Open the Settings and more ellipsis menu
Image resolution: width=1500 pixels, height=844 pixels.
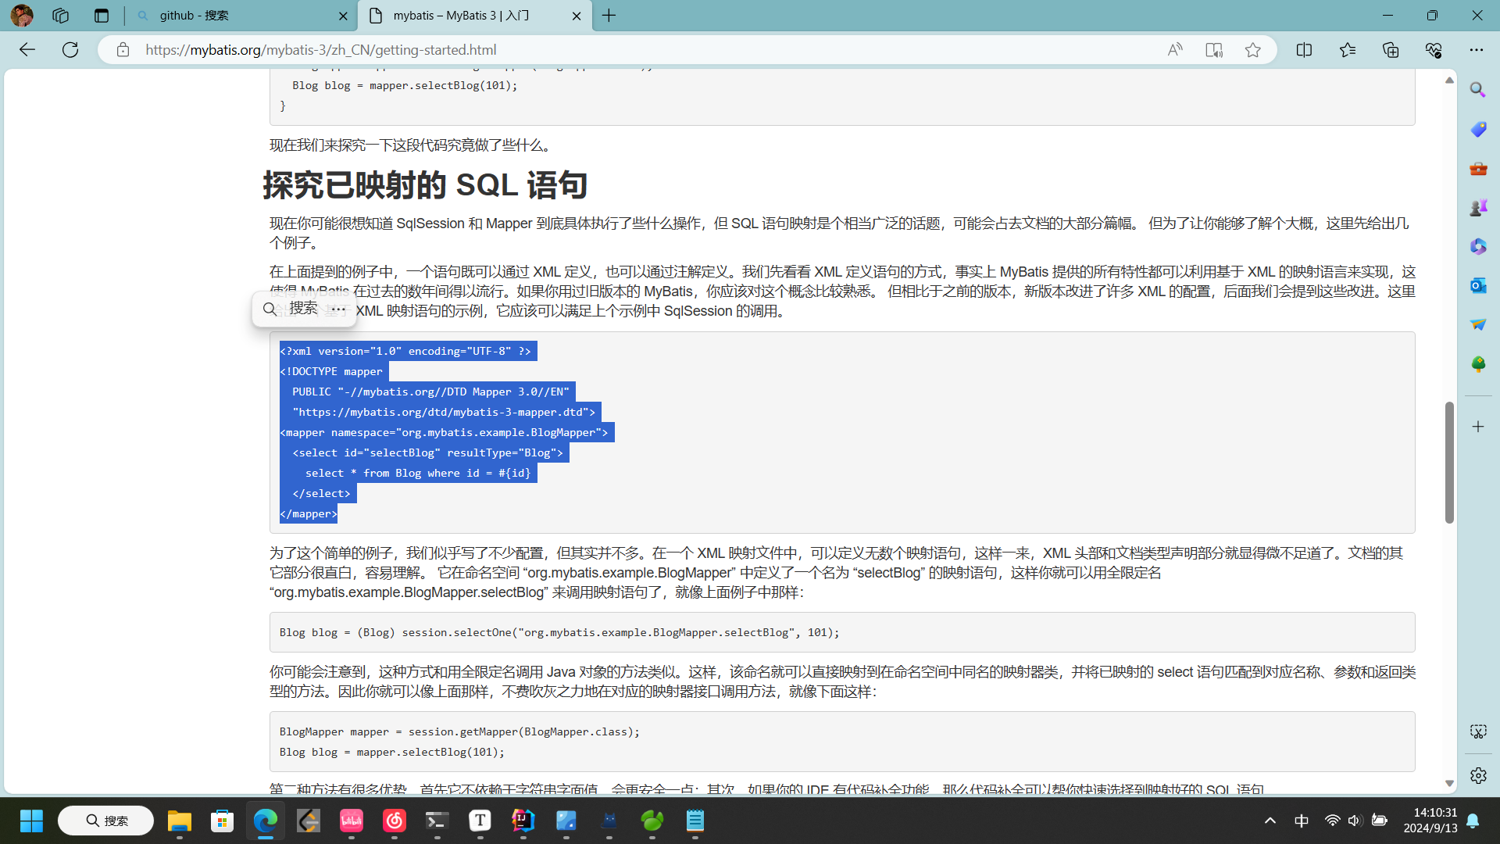click(1476, 50)
